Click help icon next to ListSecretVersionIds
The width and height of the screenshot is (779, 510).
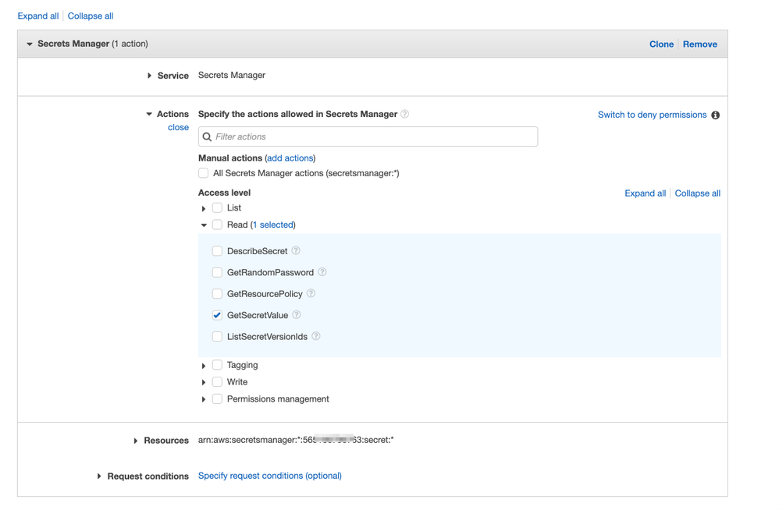pyautogui.click(x=316, y=336)
